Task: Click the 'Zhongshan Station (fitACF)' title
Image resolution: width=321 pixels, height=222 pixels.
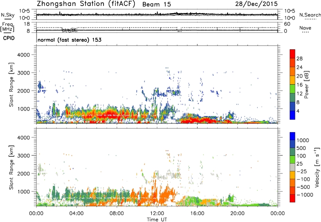Action: tap(86, 4)
